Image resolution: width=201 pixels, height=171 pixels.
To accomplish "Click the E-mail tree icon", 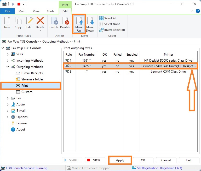I will (x=13, y=111).
